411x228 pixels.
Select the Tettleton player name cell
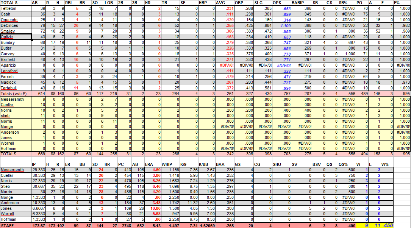point(16,8)
